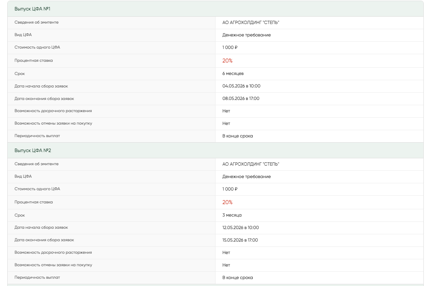430x286 pixels.
Task: Click the red 20% rate in issue №2
Action: pyautogui.click(x=227, y=202)
